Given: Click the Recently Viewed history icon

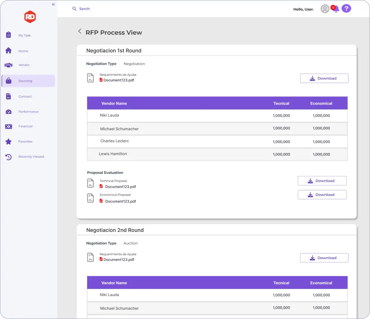Looking at the screenshot, I should (x=9, y=157).
